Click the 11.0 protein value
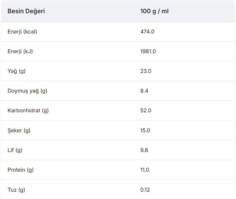Image resolution: width=236 pixels, height=199 pixels. pyautogui.click(x=145, y=170)
